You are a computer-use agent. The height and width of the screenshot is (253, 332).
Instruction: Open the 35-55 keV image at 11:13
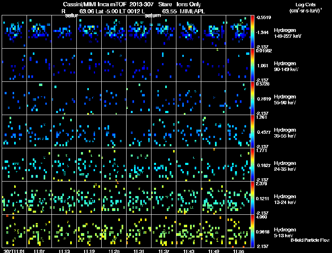[64, 132]
